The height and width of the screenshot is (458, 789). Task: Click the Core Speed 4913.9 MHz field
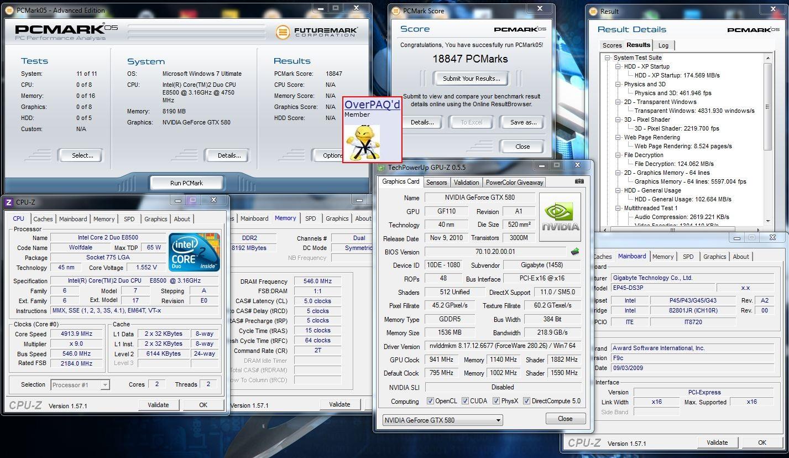(x=76, y=334)
